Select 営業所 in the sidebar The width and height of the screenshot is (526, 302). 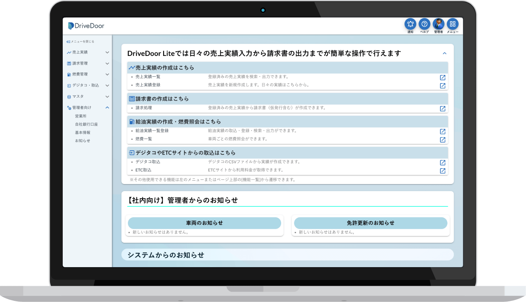click(81, 116)
